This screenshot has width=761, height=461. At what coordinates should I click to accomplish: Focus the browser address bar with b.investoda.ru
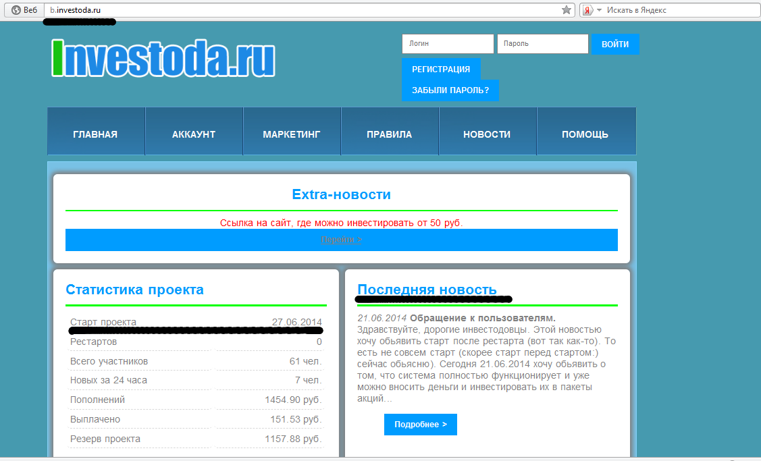304,10
